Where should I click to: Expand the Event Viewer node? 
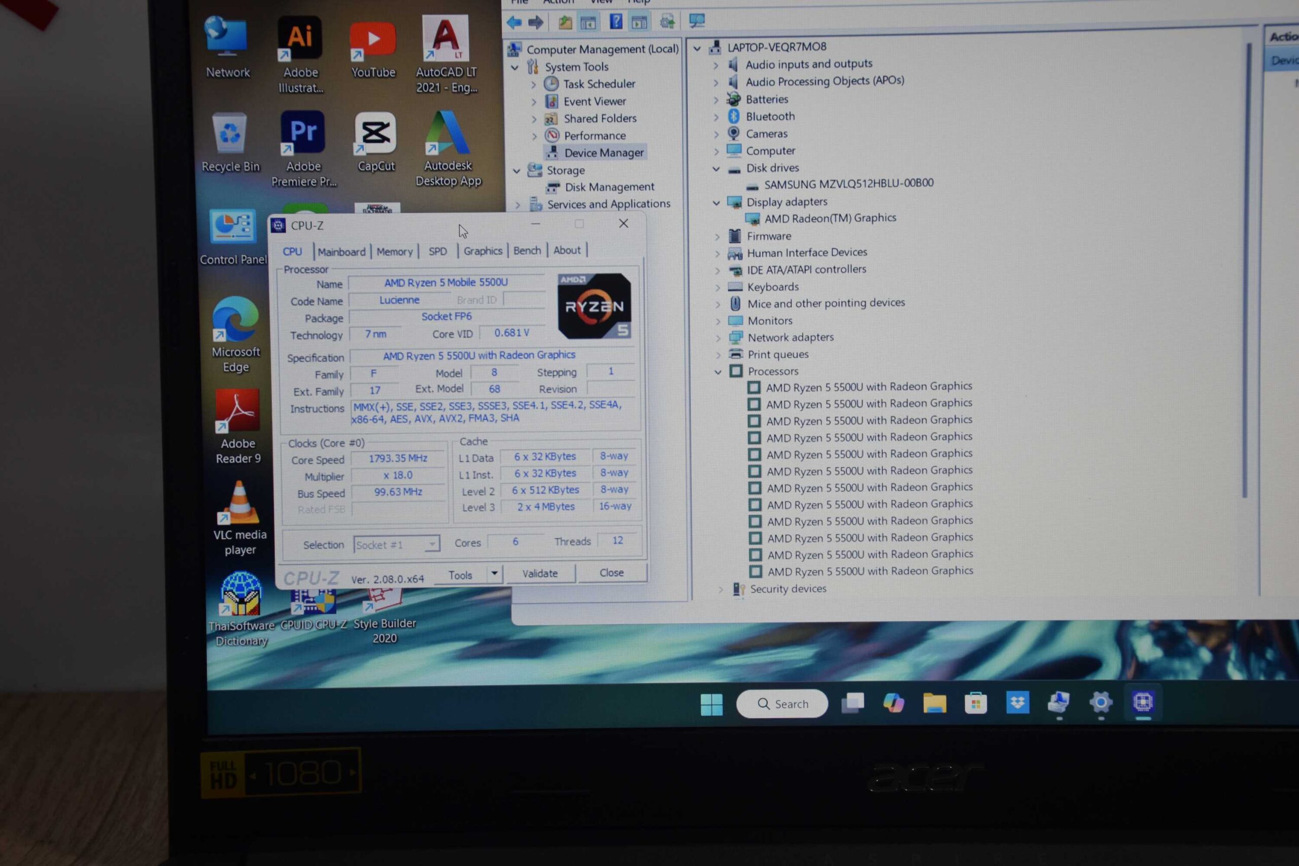click(x=533, y=102)
